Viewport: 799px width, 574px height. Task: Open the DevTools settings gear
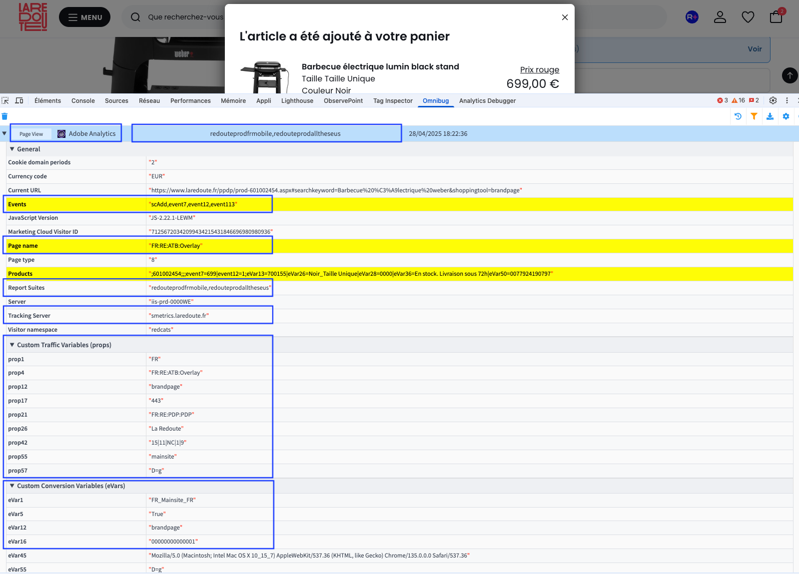click(x=773, y=100)
